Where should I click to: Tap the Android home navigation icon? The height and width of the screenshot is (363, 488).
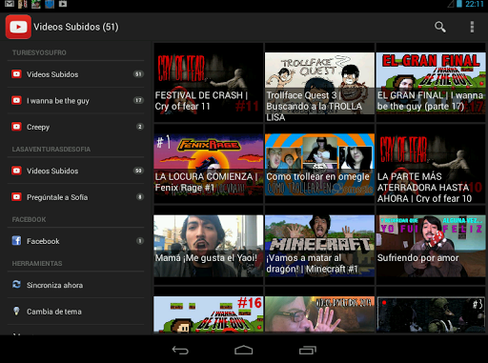point(244,350)
